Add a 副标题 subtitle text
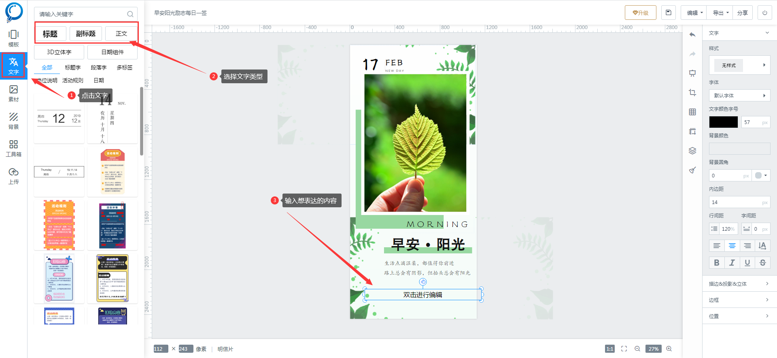This screenshot has height=358, width=777. tap(86, 34)
